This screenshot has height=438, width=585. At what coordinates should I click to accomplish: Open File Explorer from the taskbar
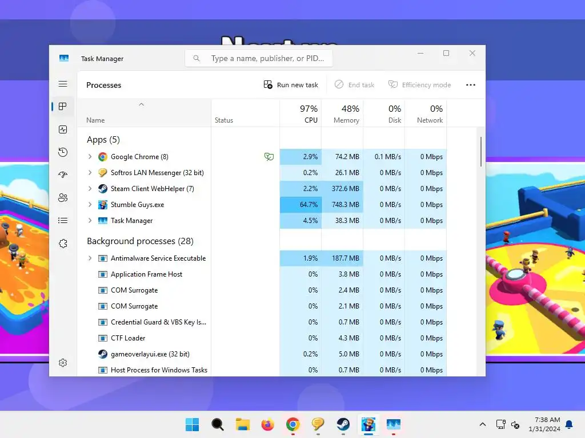pyautogui.click(x=242, y=424)
